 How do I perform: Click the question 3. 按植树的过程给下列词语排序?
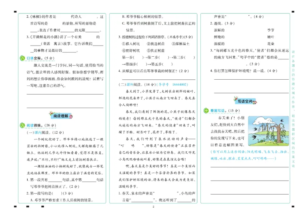[156, 37]
